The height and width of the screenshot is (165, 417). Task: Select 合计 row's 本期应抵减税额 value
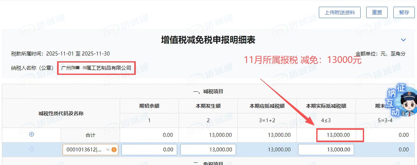coord(279,135)
